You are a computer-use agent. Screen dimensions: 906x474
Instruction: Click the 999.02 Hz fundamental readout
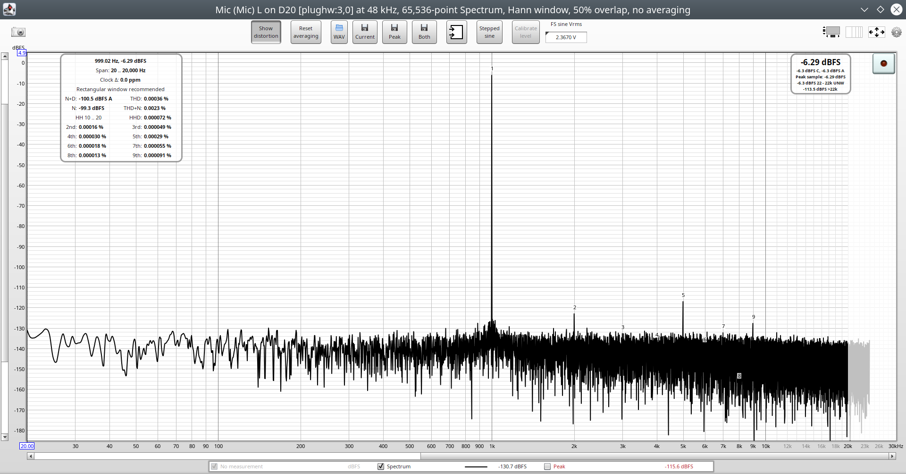point(120,61)
